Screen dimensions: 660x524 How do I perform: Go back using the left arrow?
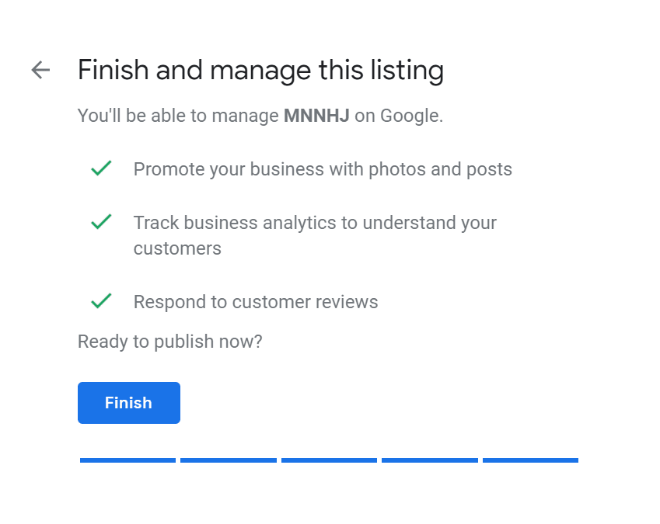(x=40, y=70)
